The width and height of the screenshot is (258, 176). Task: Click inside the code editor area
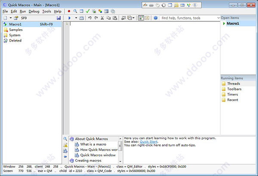(144, 78)
